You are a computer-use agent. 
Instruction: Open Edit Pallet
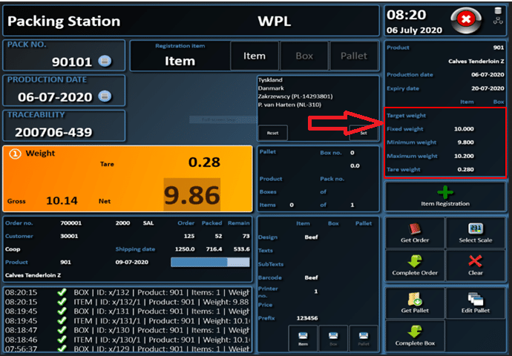476,301
